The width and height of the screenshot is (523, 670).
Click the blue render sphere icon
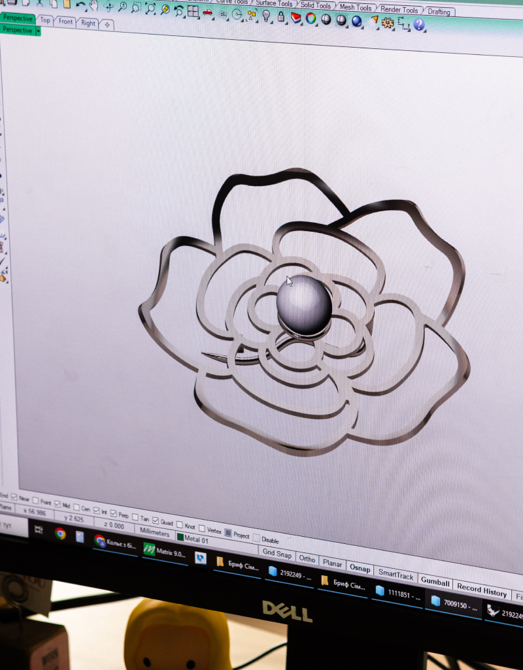[x=357, y=20]
